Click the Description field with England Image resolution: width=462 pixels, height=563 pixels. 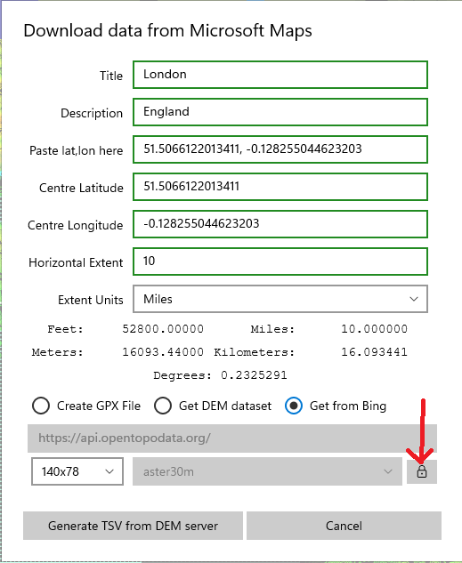280,112
